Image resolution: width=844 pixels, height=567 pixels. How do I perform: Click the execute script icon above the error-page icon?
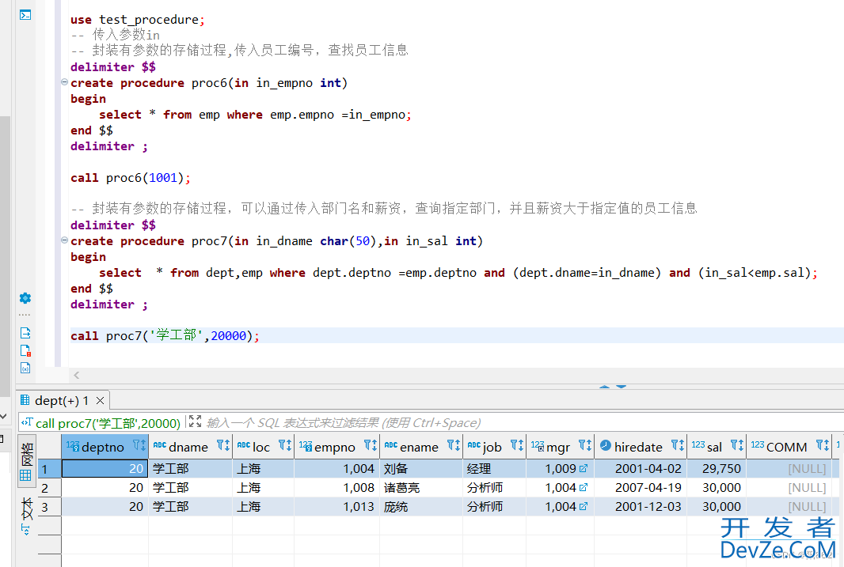(x=25, y=333)
